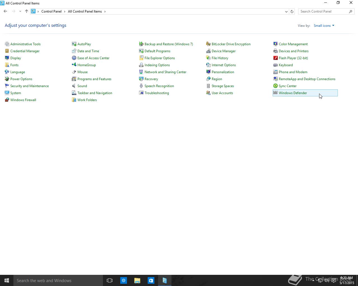The image size is (358, 286).
Task: Open the System link
Action: pyautogui.click(x=16, y=93)
